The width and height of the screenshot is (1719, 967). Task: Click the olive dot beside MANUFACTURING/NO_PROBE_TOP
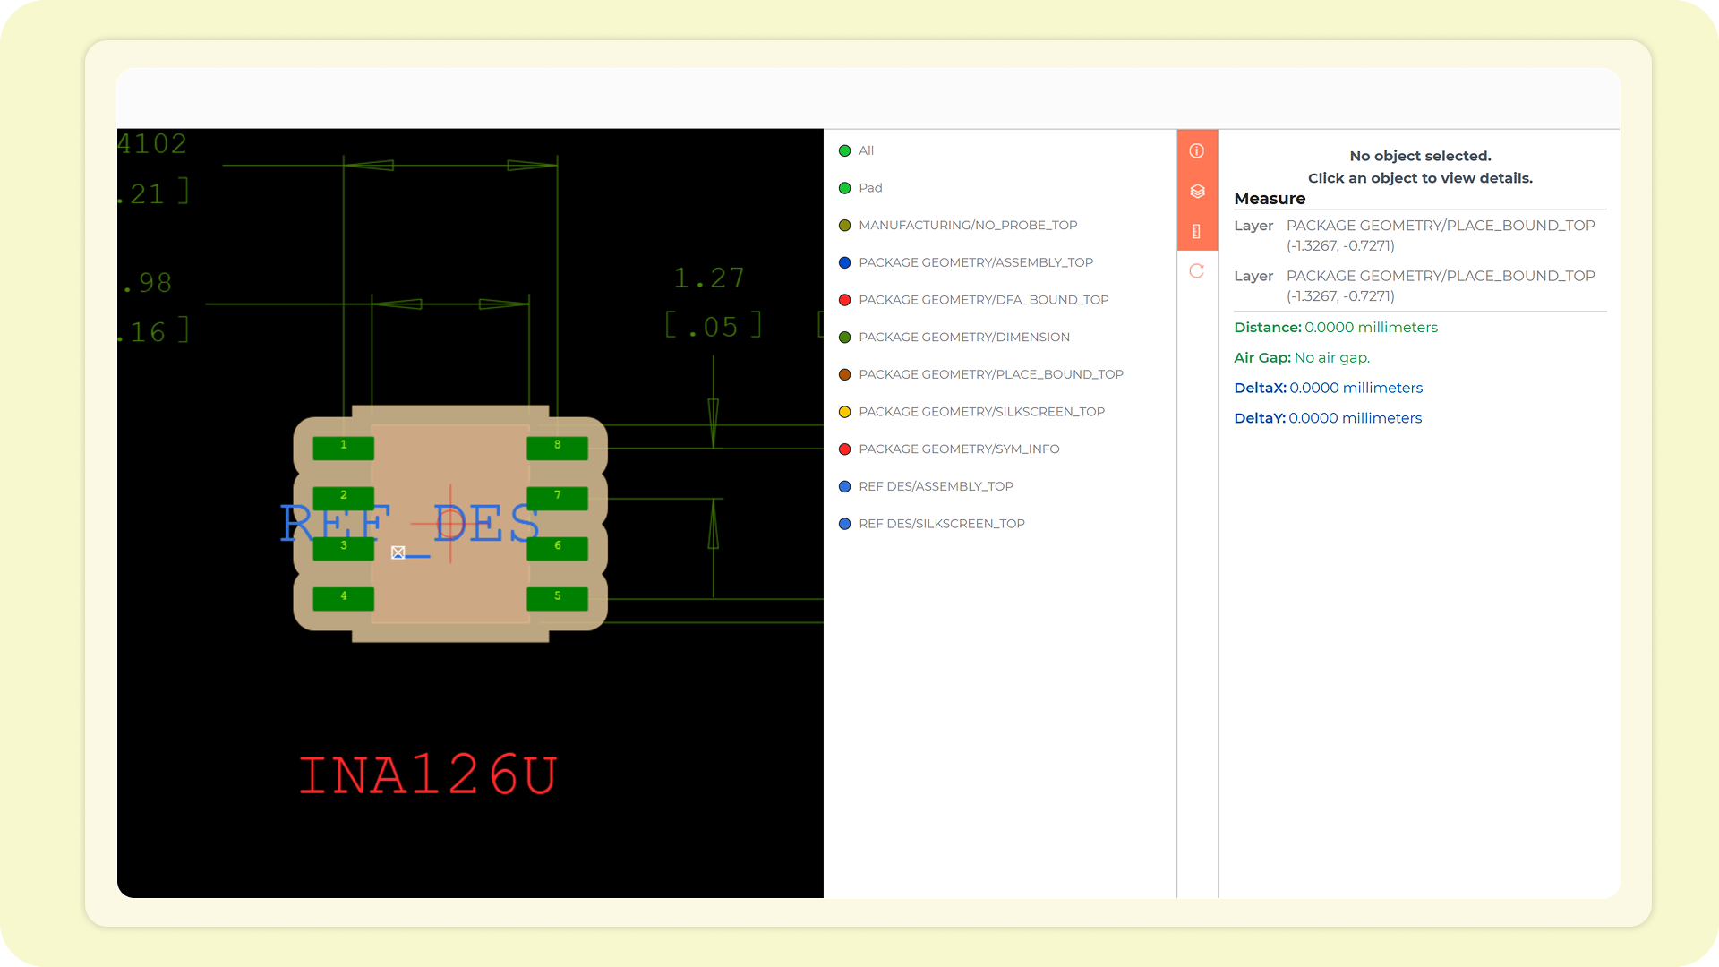pos(844,226)
